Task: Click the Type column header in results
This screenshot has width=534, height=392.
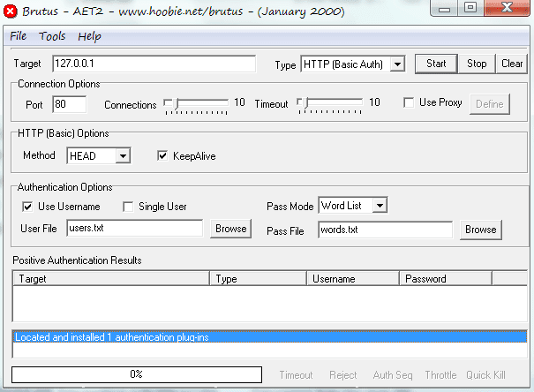Action: click(258, 279)
